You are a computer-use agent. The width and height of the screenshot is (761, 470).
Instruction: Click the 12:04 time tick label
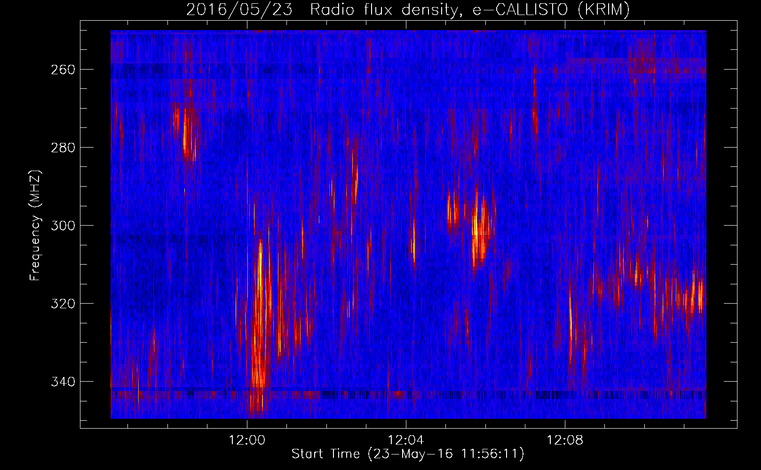[x=406, y=440]
